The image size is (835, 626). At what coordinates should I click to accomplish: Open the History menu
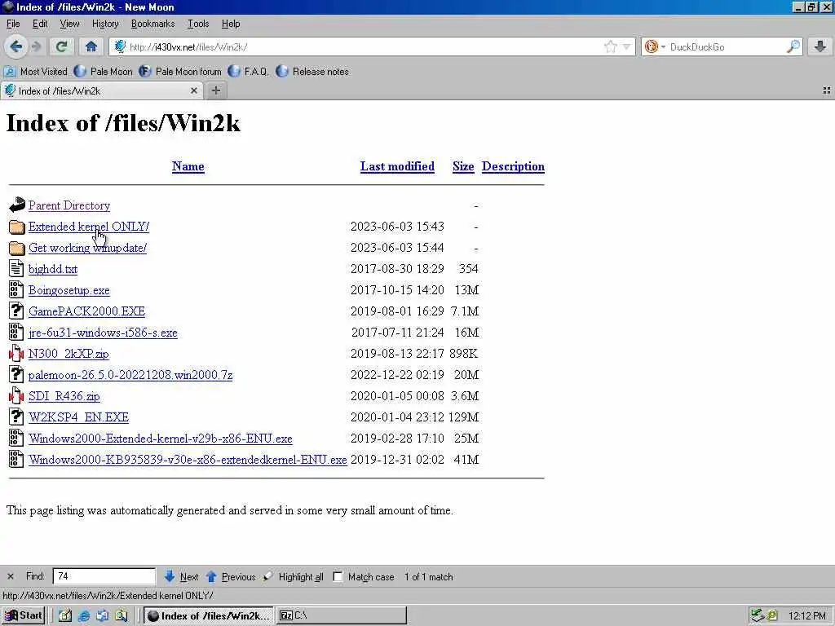tap(105, 24)
